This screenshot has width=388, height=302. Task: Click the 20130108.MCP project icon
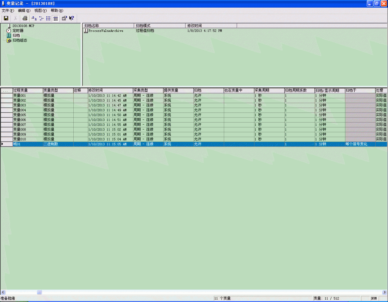pos(9,26)
